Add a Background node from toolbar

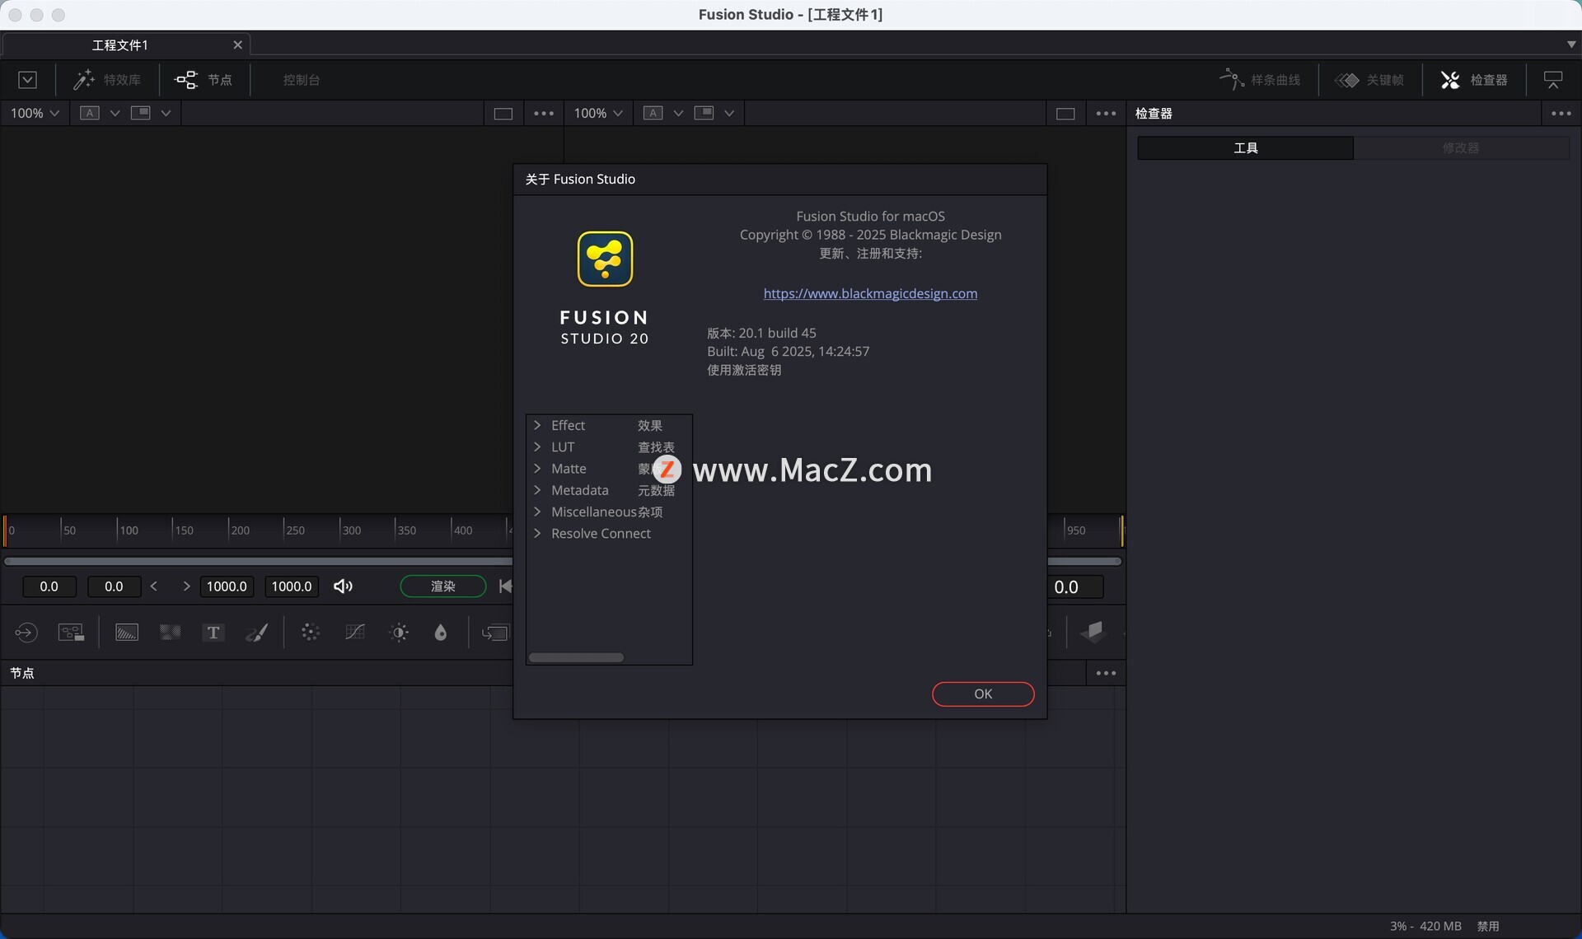point(127,633)
